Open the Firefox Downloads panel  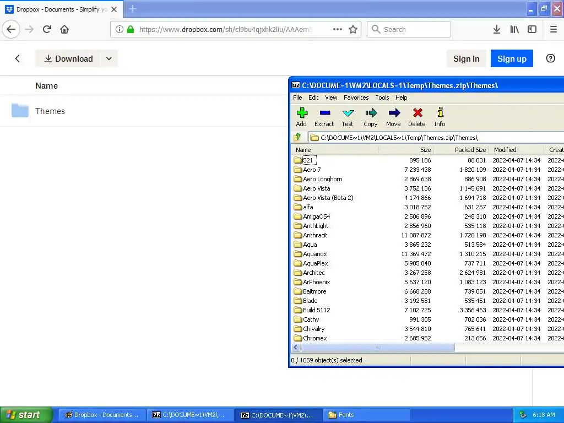tap(497, 29)
